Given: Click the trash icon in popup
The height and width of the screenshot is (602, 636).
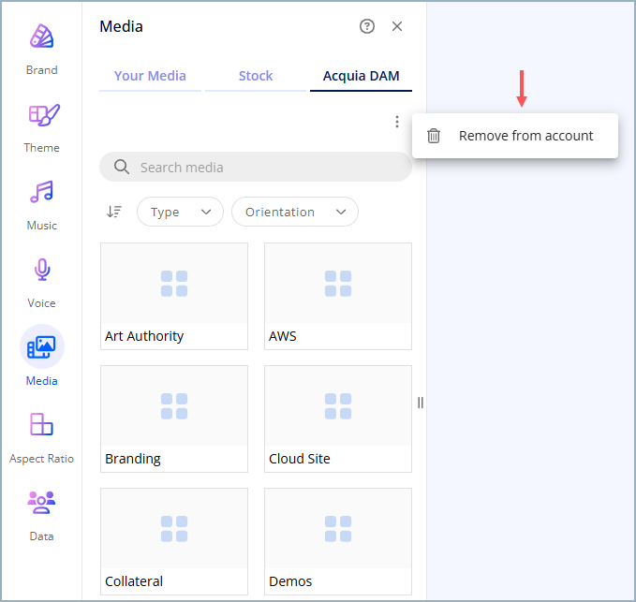Looking at the screenshot, I should click(x=434, y=136).
